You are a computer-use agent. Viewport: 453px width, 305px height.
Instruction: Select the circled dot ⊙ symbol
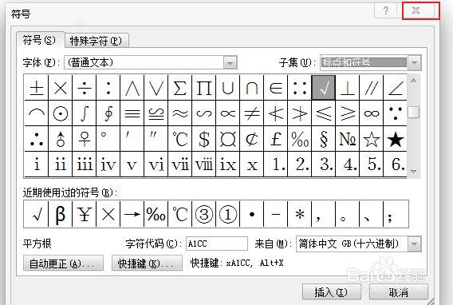(x=61, y=113)
